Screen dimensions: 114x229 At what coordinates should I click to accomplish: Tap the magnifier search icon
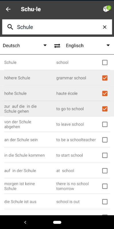(x=10, y=27)
